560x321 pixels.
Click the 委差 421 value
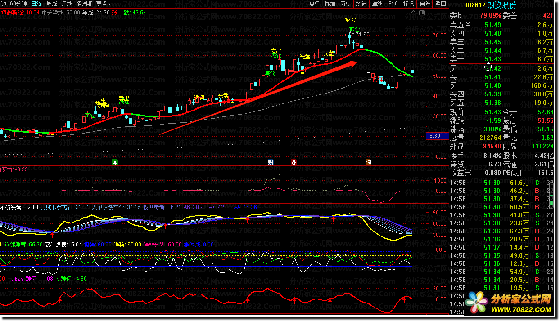pos(547,16)
